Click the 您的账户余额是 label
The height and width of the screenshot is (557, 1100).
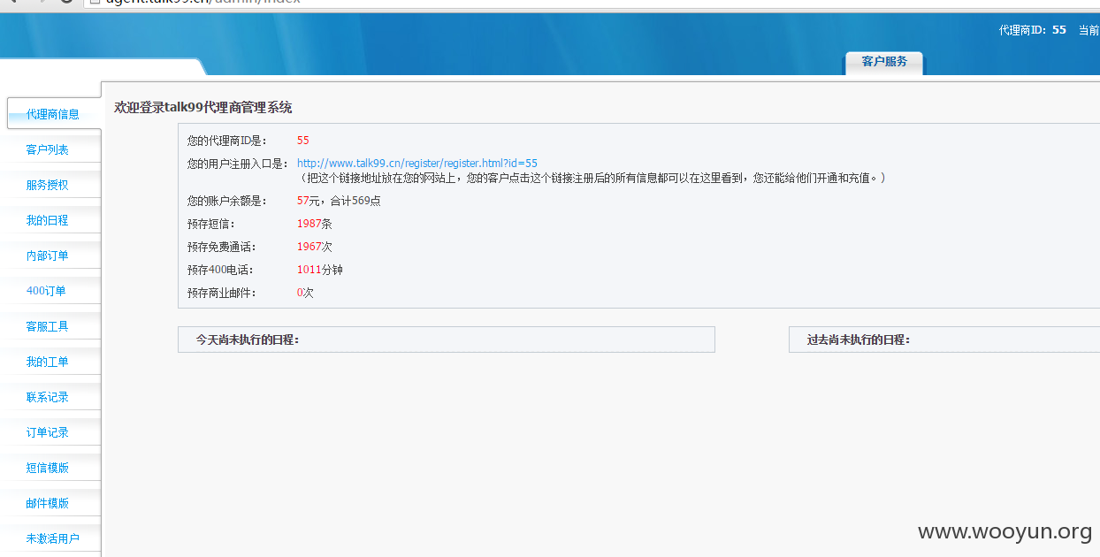(227, 201)
